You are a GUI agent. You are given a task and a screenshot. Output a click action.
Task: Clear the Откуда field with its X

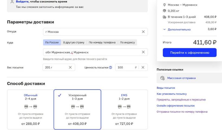tap(143, 32)
